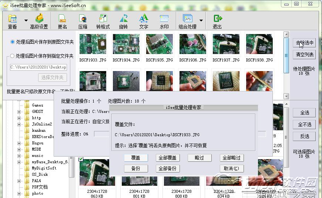Click the 清空列表 button

[304, 55]
